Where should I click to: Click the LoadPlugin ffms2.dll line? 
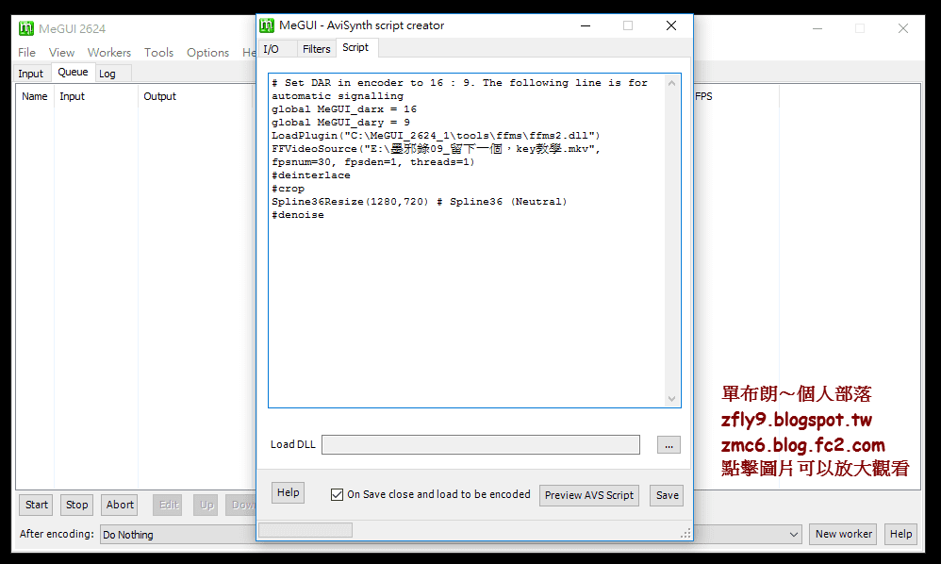436,136
